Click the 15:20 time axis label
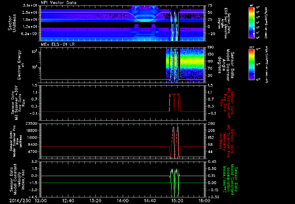 (177, 201)
